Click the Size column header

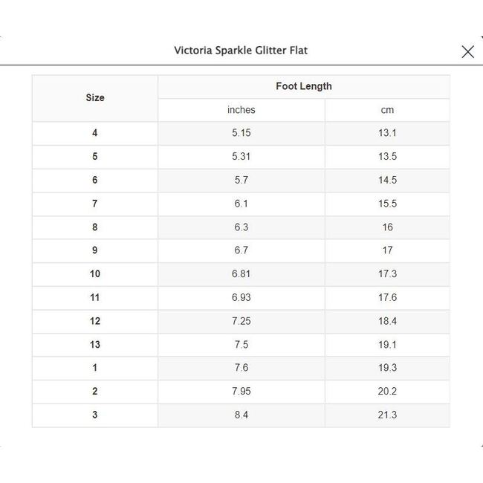[95, 97]
